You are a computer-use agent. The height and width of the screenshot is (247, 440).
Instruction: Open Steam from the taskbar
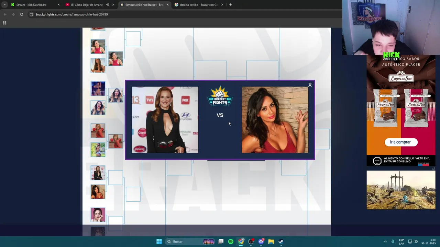pos(281,242)
